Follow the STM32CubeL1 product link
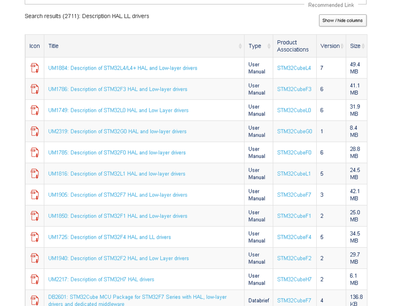Viewport: 412px width, 306px height. coord(294,174)
